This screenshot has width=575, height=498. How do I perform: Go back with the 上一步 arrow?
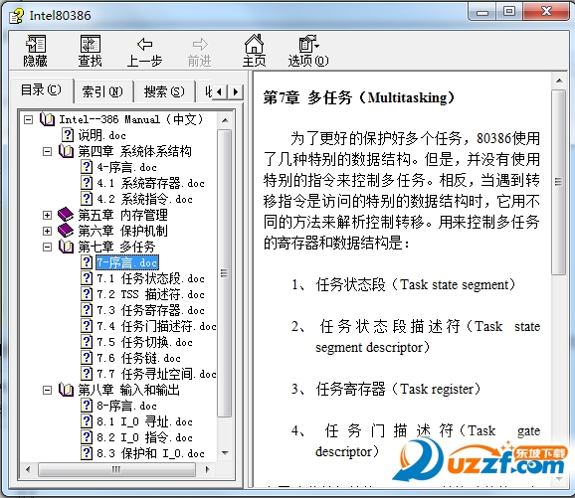click(x=145, y=44)
